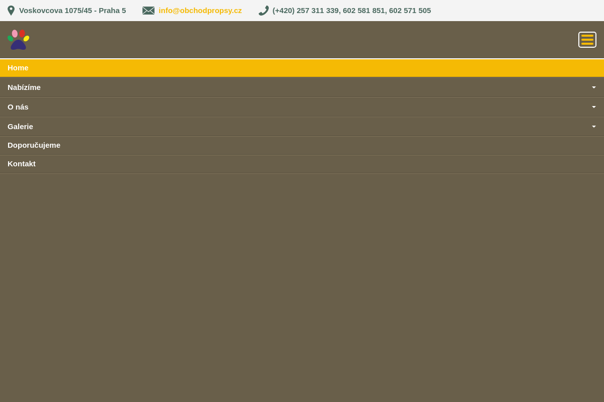Go to the Home menu item
The height and width of the screenshot is (402, 604).
[x=18, y=68]
